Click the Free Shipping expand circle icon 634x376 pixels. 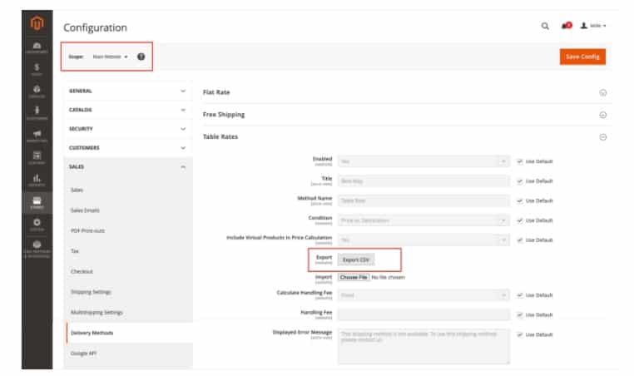pyautogui.click(x=602, y=115)
